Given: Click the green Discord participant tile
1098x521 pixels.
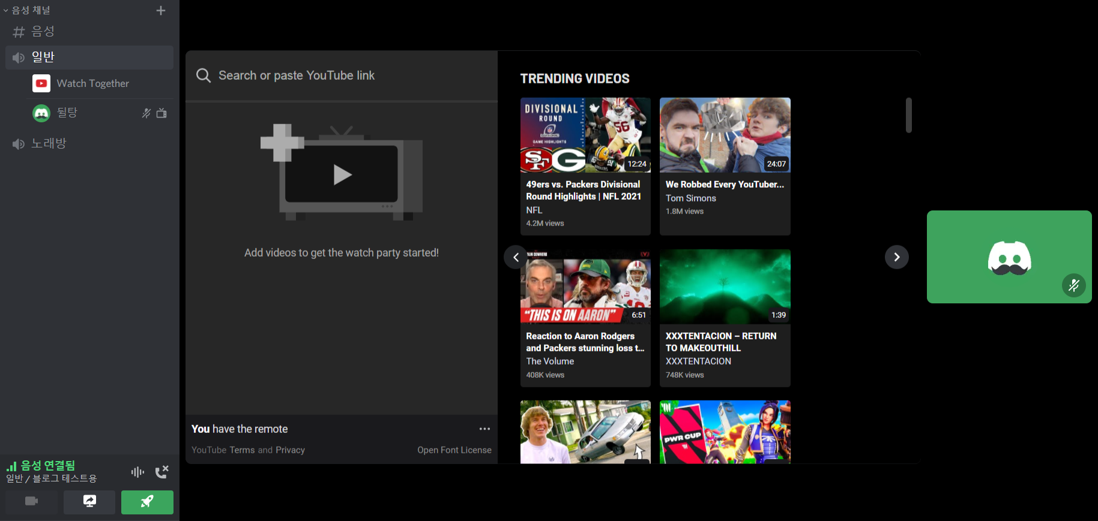Looking at the screenshot, I should tap(1009, 257).
